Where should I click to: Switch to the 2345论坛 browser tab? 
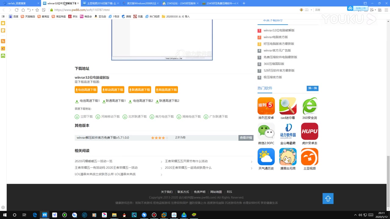click(180, 3)
